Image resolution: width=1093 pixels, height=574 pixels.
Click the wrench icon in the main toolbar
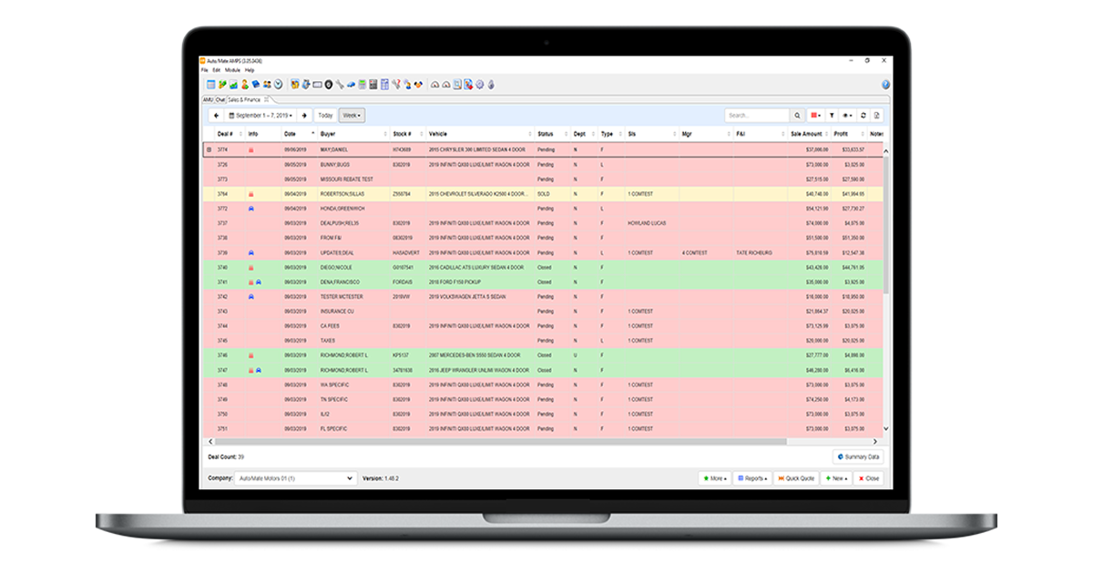point(340,85)
